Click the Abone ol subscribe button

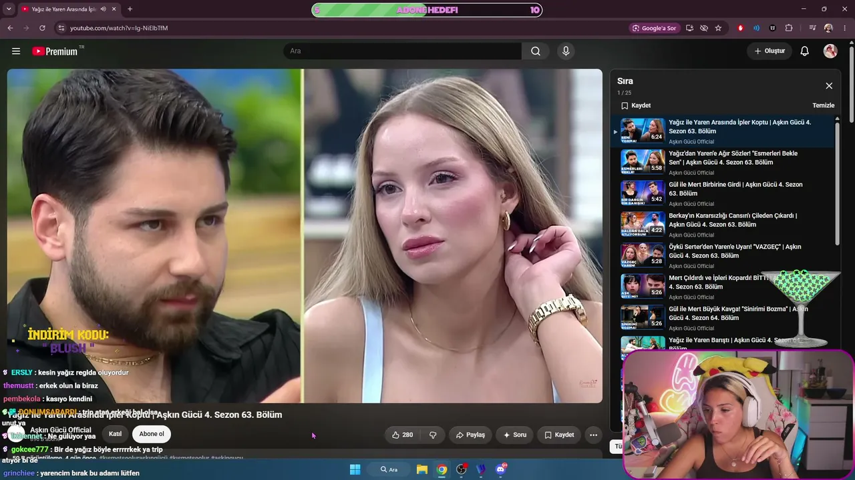pos(152,434)
